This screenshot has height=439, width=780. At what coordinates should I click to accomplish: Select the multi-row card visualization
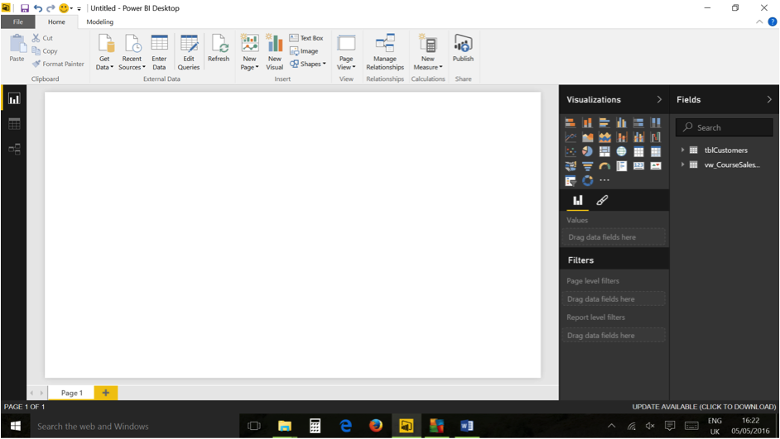[x=621, y=166]
